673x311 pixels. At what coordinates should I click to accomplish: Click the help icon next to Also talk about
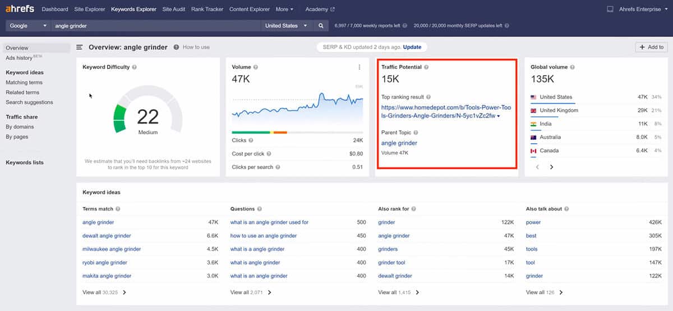(567, 209)
